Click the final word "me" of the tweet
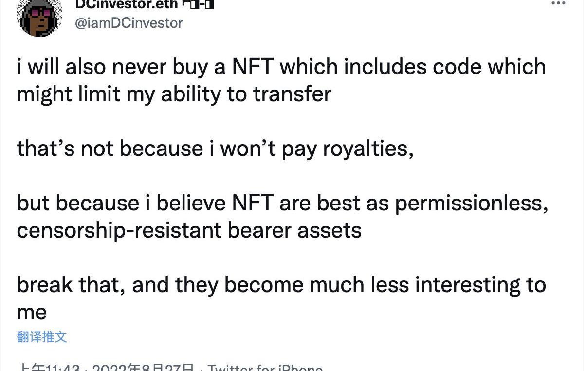This screenshot has width=587, height=371. (x=32, y=312)
